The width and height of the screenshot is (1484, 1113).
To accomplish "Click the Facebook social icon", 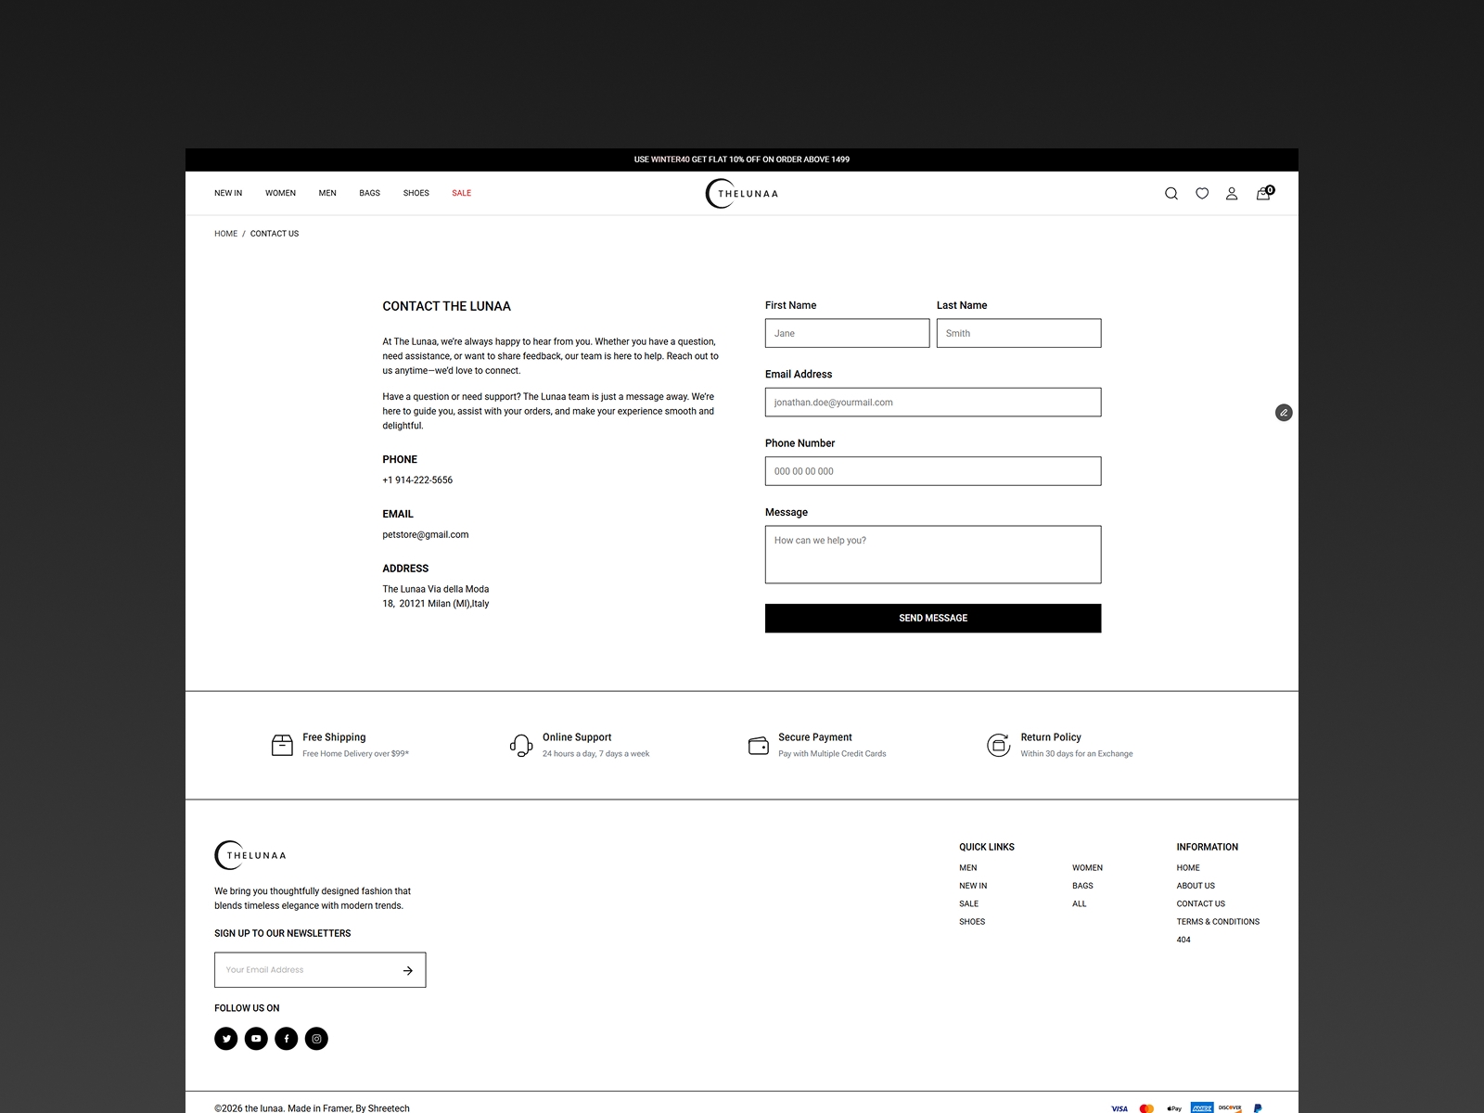I will coord(286,1039).
